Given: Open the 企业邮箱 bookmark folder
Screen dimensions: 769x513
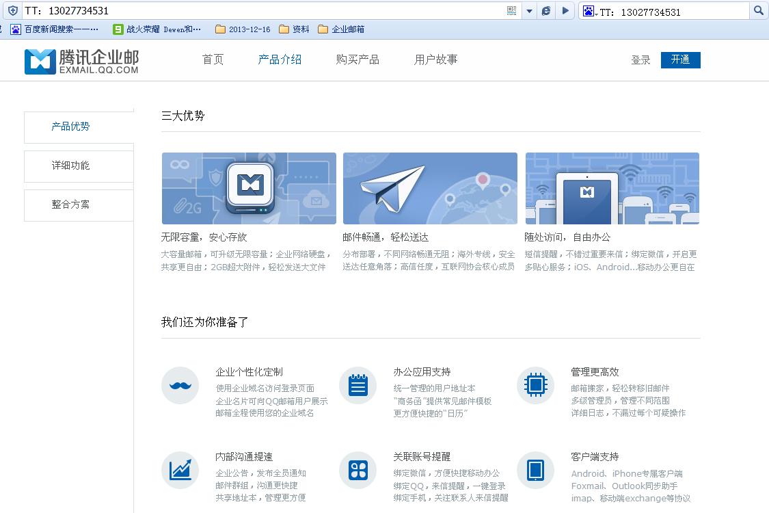Looking at the screenshot, I should (x=341, y=29).
